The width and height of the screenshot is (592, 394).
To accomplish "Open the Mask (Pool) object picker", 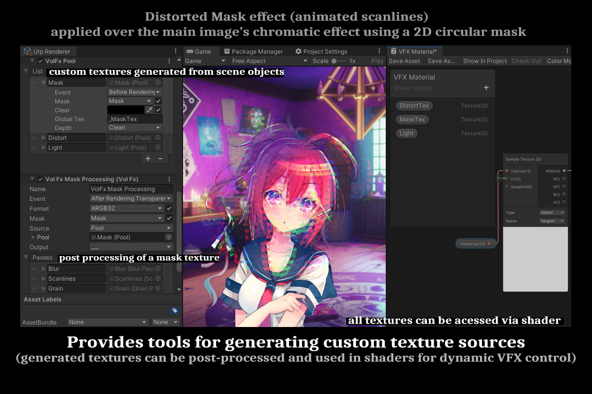I will click(158, 83).
